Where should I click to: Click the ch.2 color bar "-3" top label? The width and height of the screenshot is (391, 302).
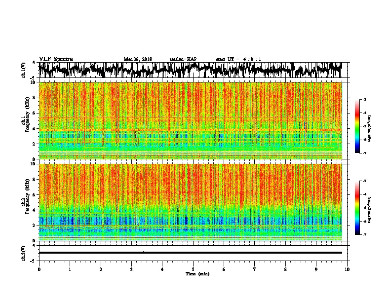364,181
